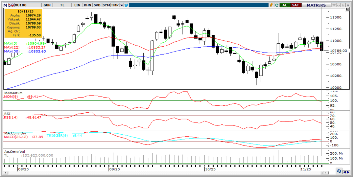Expand the black down-arrow menu after TMP
The width and height of the screenshot is (353, 177).
(x=122, y=5)
